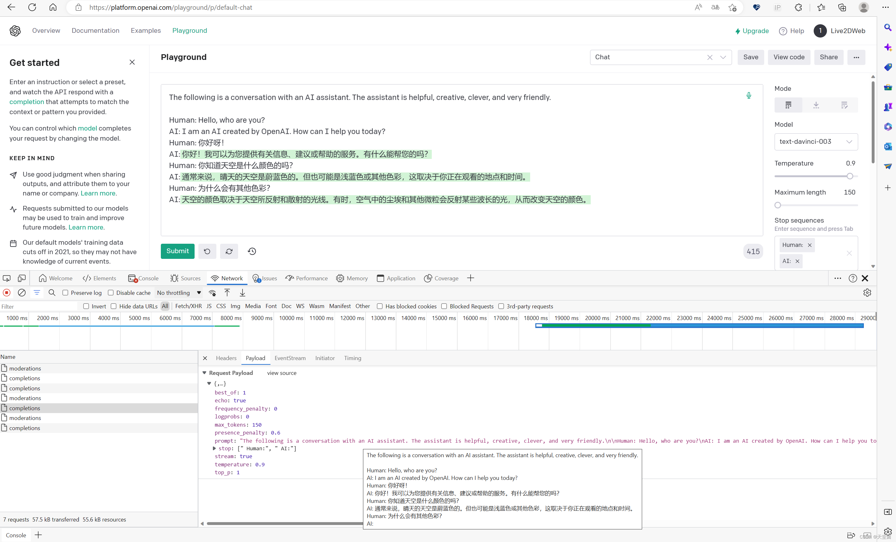Screen dimensions: 896x542
Task: Clear the Chat preset selection
Action: 710,57
